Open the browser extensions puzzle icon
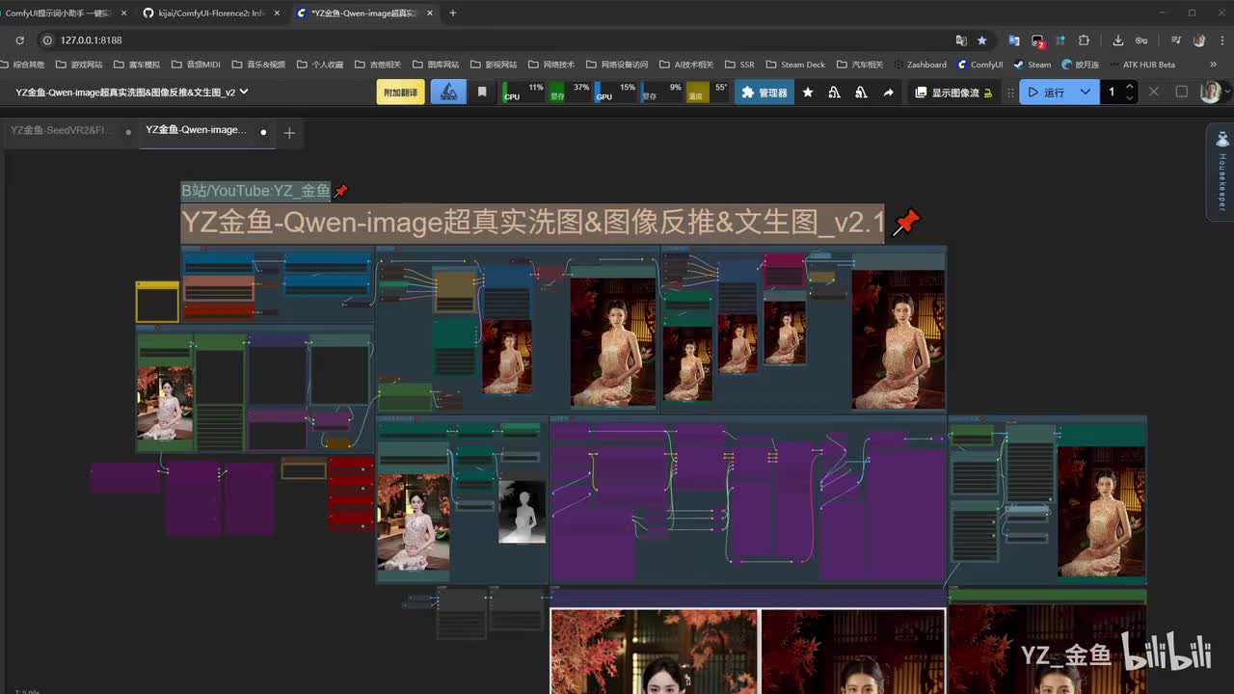The image size is (1234, 694). pos(1085,40)
